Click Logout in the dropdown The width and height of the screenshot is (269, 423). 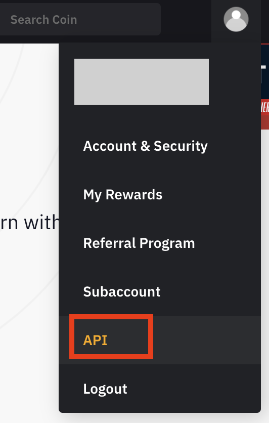(105, 389)
